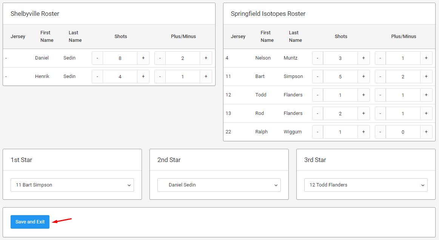Decrease shots for Bart Simpson
Image resolution: width=439 pixels, height=240 pixels.
pos(317,76)
